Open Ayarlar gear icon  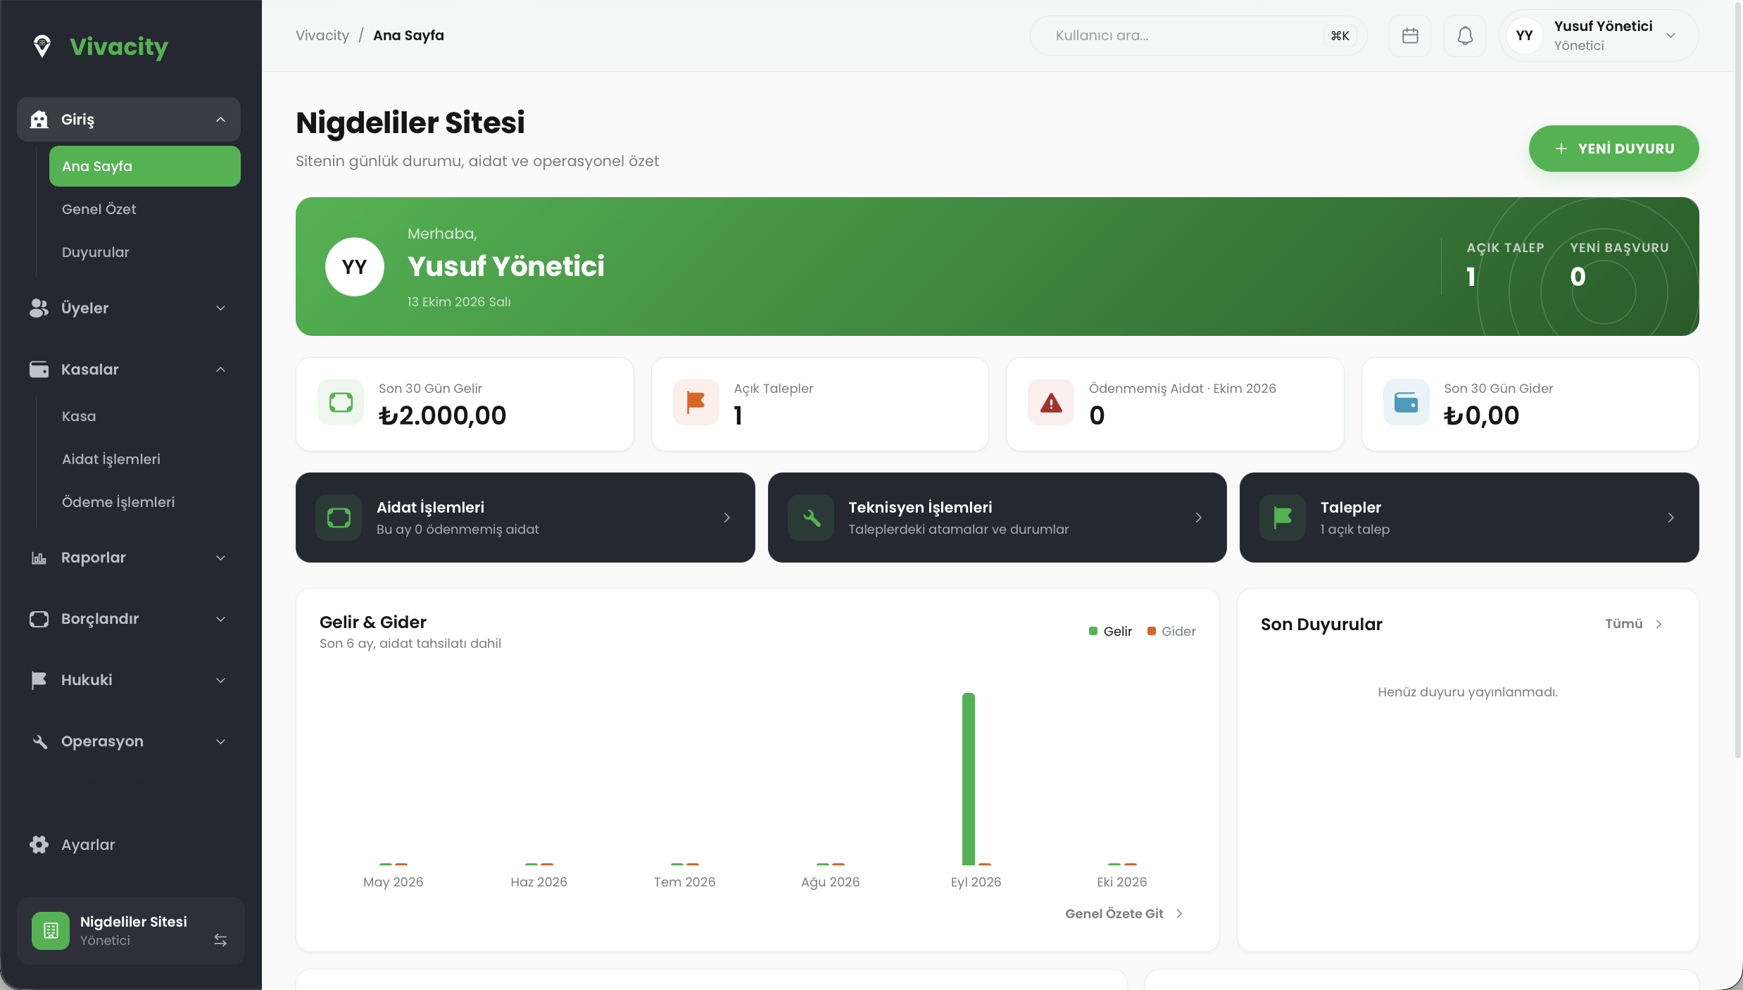point(39,845)
